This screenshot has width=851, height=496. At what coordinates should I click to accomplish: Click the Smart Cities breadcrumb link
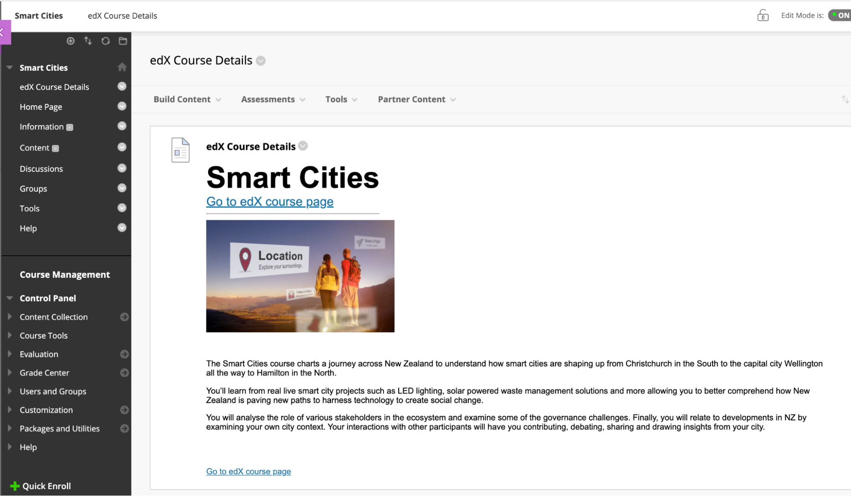tap(39, 16)
